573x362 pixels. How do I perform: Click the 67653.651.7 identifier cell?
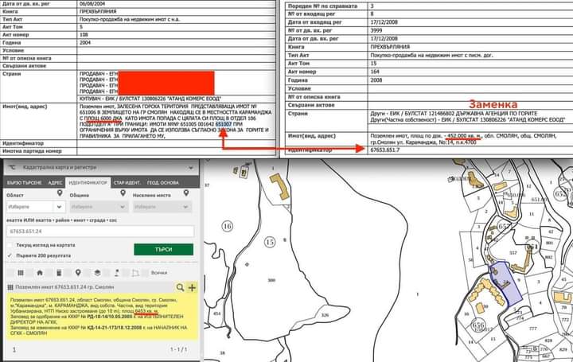point(470,150)
